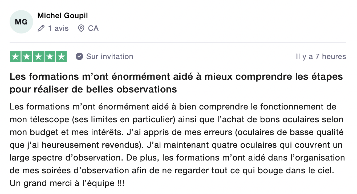Click the 'CA' country label
Viewport: 357px width, 194px height.
pos(93,28)
